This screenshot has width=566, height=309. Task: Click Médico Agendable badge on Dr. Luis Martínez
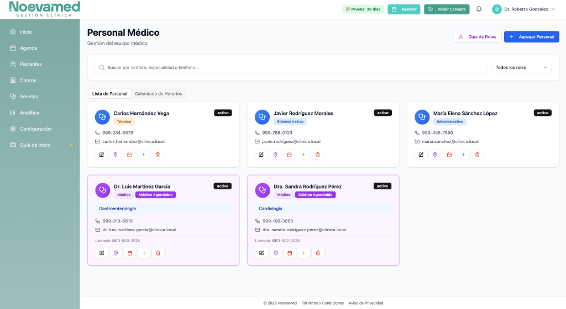(155, 195)
